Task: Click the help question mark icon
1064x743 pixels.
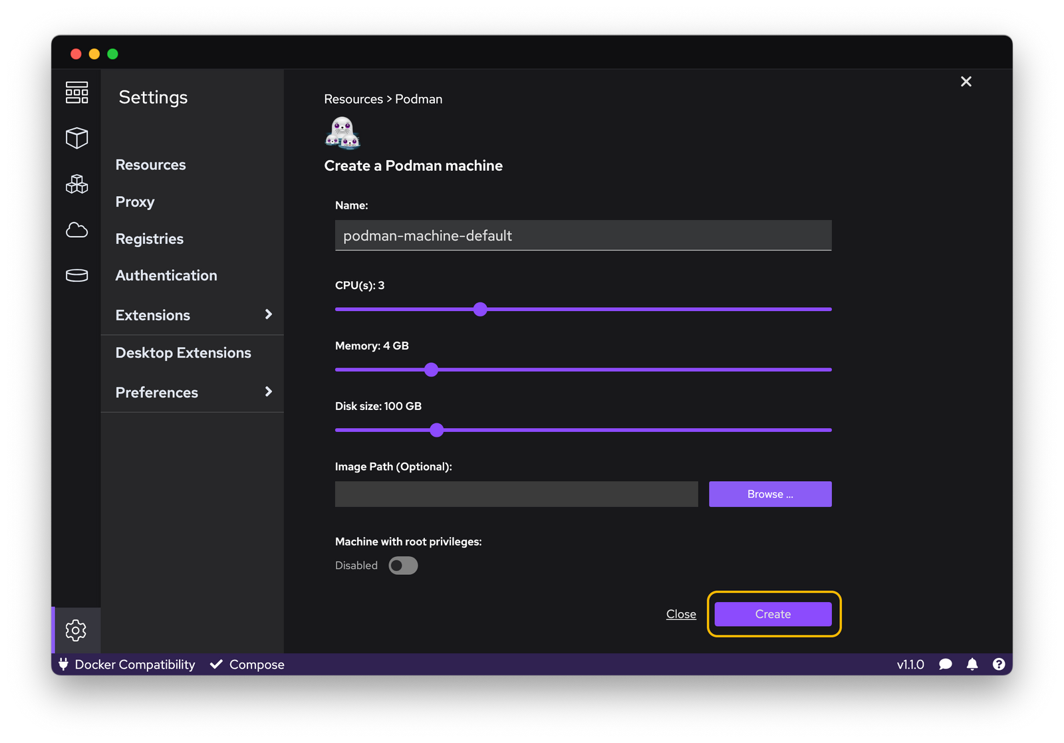Action: [x=998, y=665]
